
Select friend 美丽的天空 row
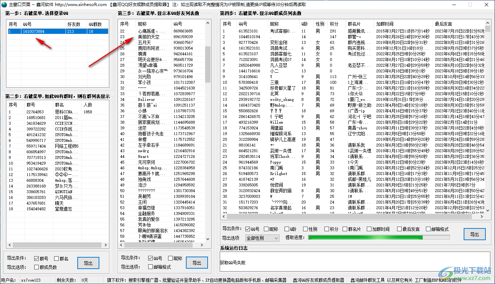pyautogui.click(x=162, y=37)
